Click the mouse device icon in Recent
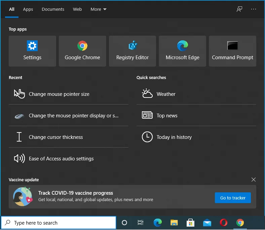This screenshot has height=230, width=265. click(x=19, y=116)
